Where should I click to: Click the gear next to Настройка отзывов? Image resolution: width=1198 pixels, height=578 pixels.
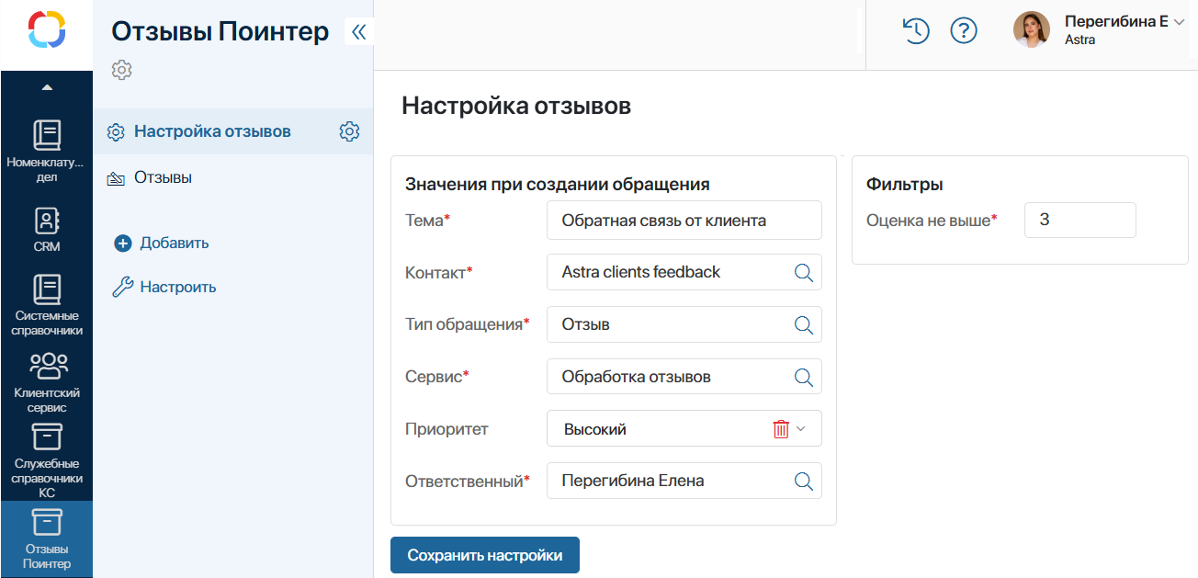pyautogui.click(x=349, y=131)
